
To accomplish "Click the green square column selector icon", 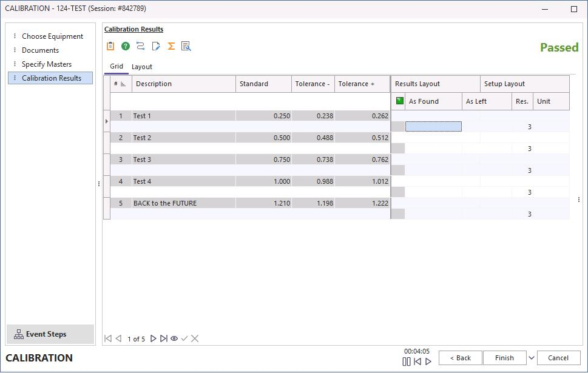I will [x=399, y=101].
